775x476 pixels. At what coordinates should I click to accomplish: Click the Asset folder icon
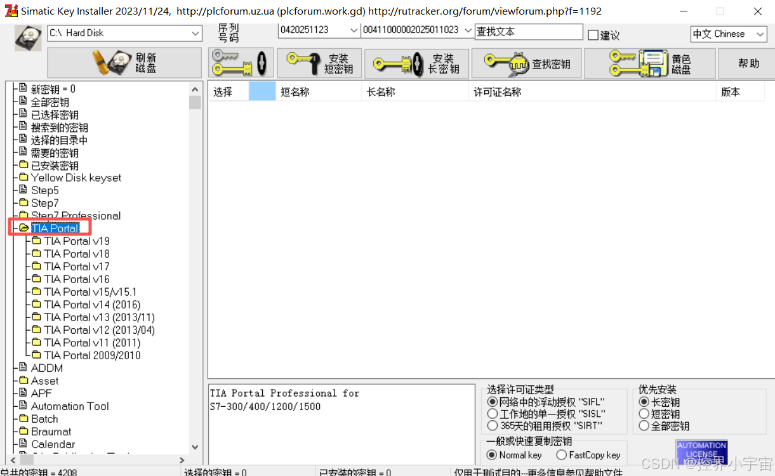pos(23,380)
